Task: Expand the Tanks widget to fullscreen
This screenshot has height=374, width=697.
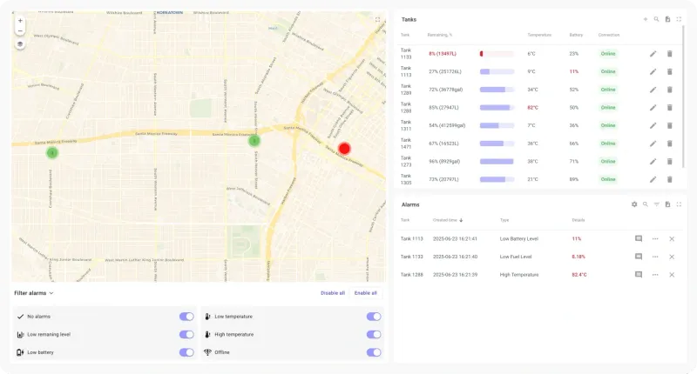Action: [679, 19]
